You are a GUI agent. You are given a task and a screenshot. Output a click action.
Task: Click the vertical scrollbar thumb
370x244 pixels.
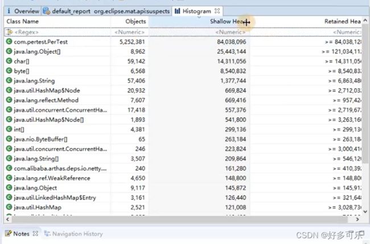tap(365, 94)
